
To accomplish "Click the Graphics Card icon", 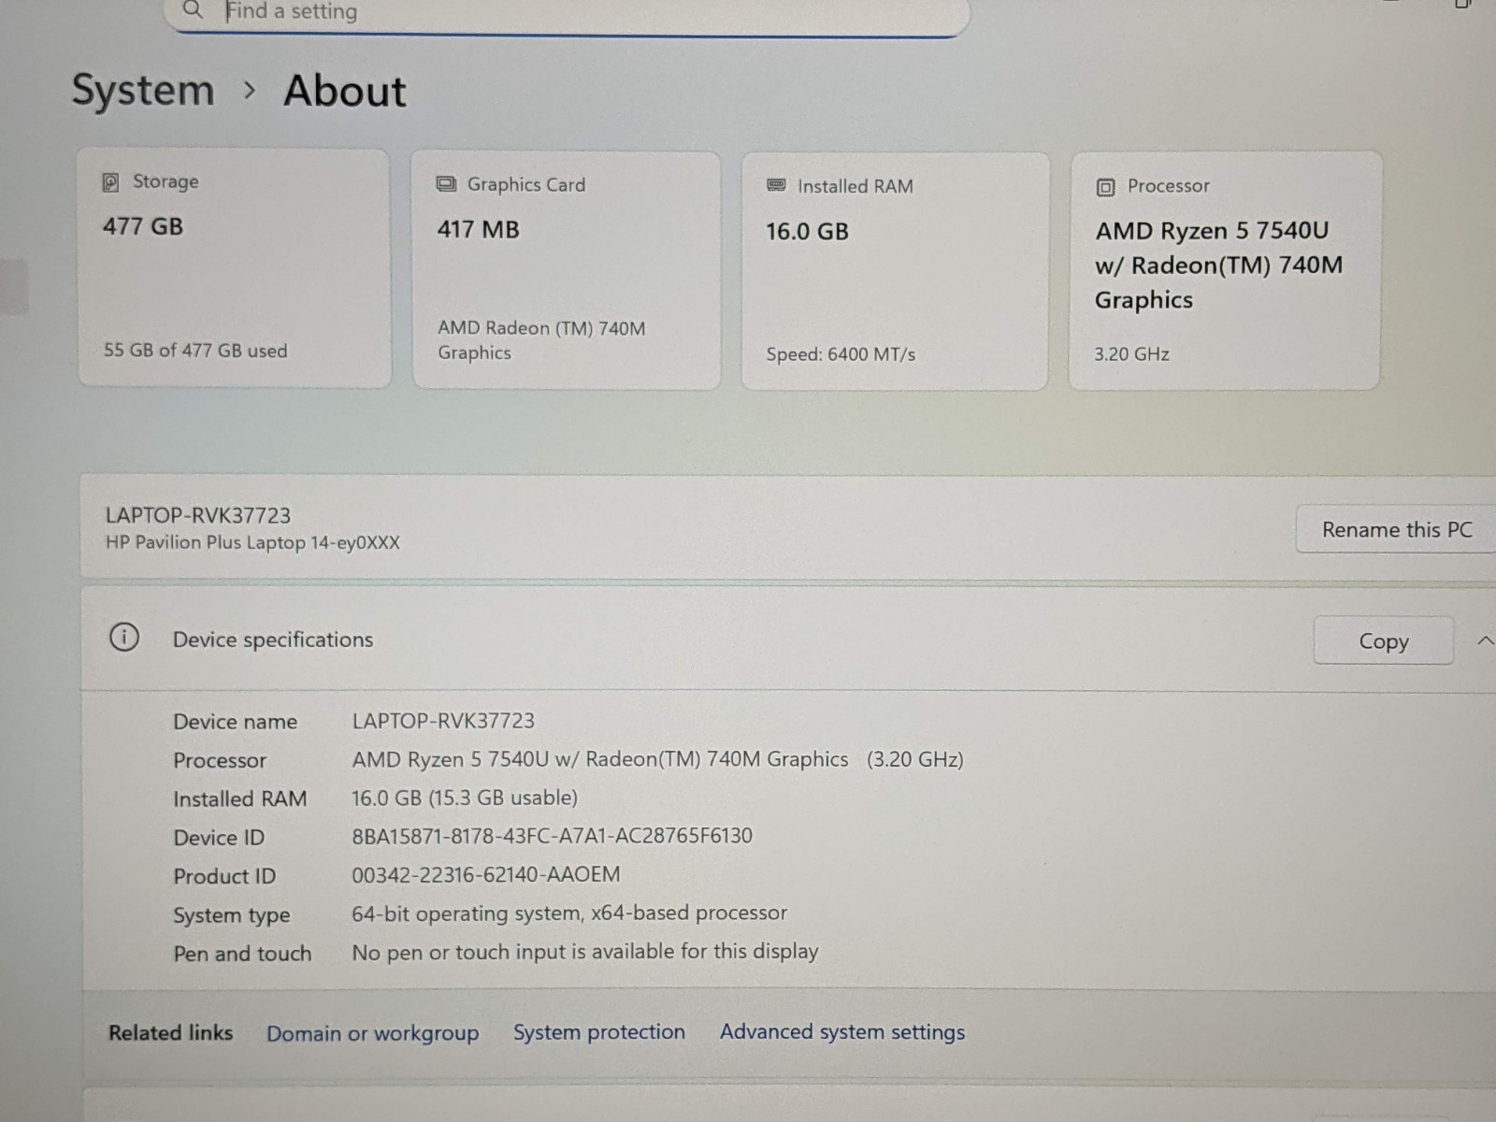I will coord(446,184).
